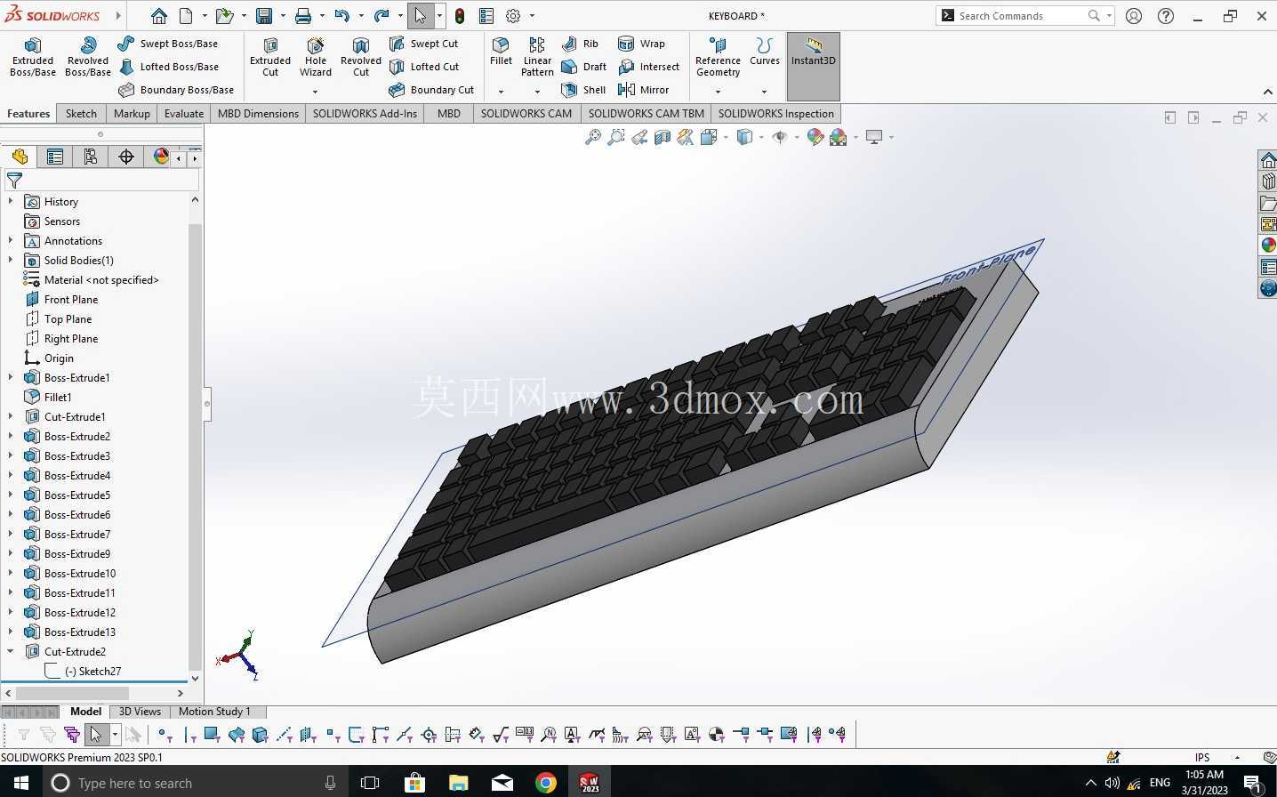Open the Fillet dropdown arrow
This screenshot has width=1277, height=797.
(501, 91)
